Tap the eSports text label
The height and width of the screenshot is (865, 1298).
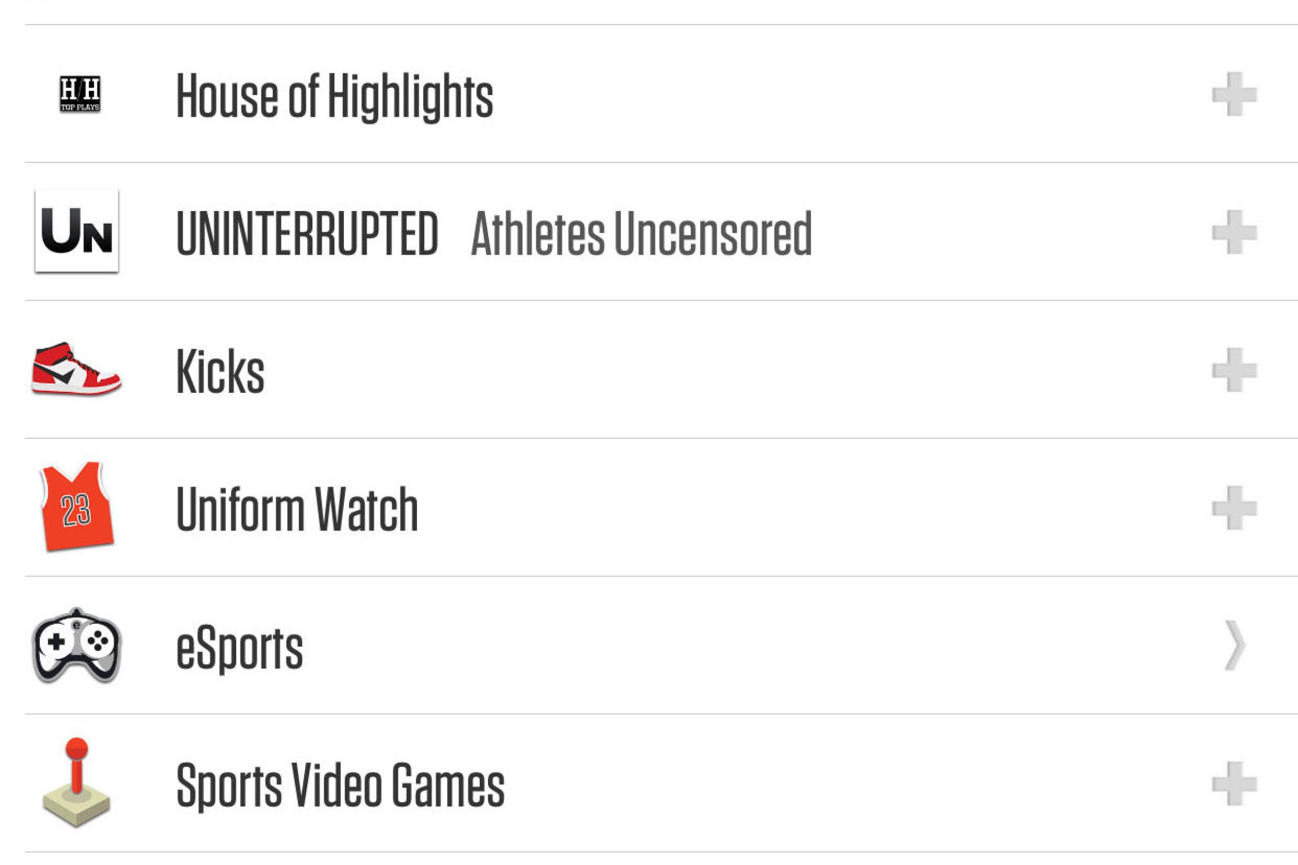click(x=239, y=648)
